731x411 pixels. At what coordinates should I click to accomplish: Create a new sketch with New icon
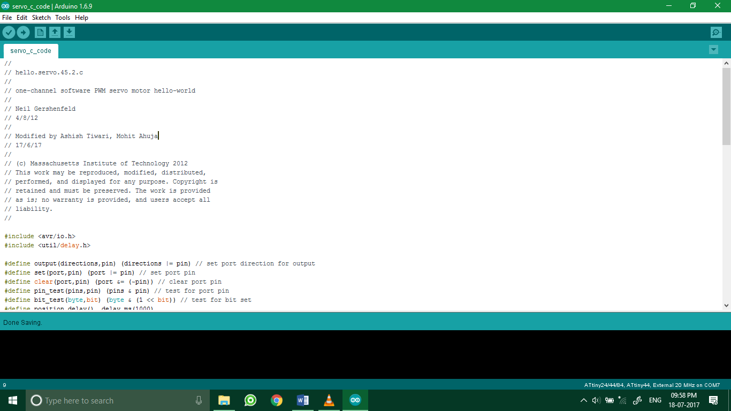point(40,33)
